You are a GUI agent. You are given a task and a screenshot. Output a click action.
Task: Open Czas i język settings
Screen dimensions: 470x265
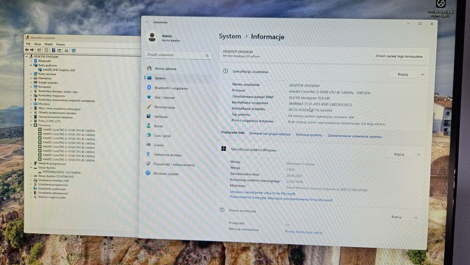point(162,136)
